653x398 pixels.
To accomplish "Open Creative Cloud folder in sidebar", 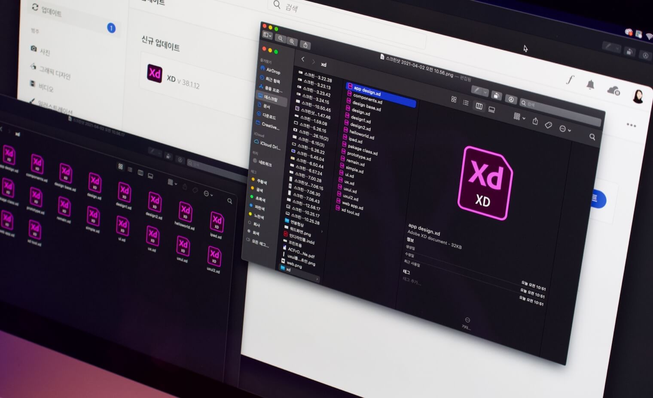I will tap(267, 125).
